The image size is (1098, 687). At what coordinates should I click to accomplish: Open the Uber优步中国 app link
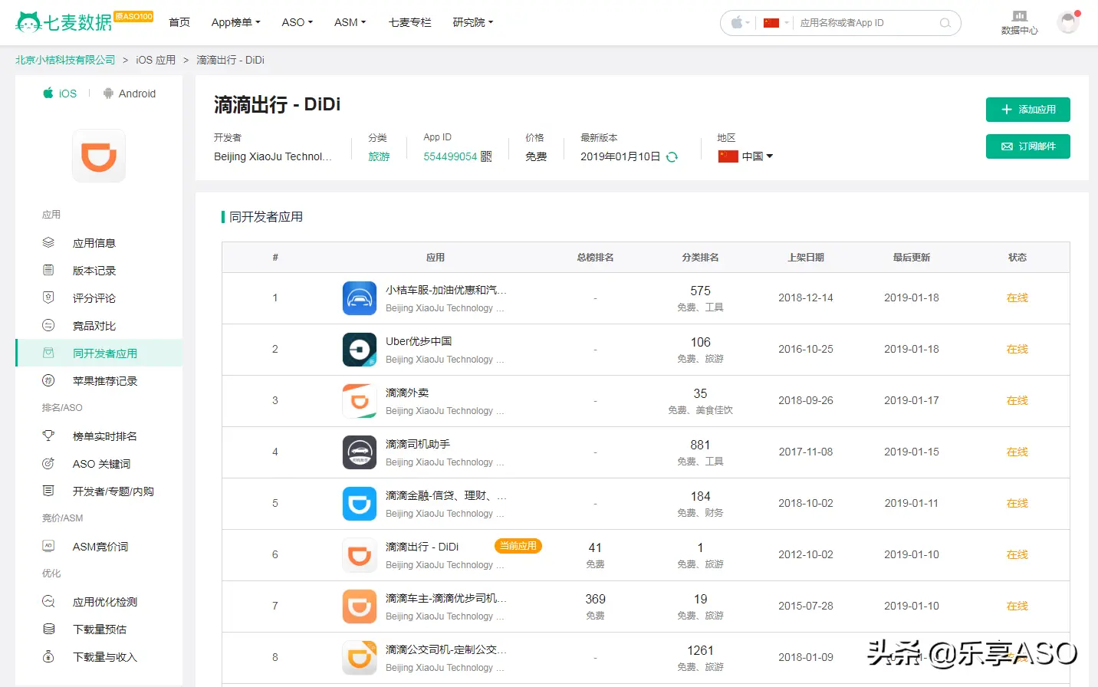click(419, 341)
